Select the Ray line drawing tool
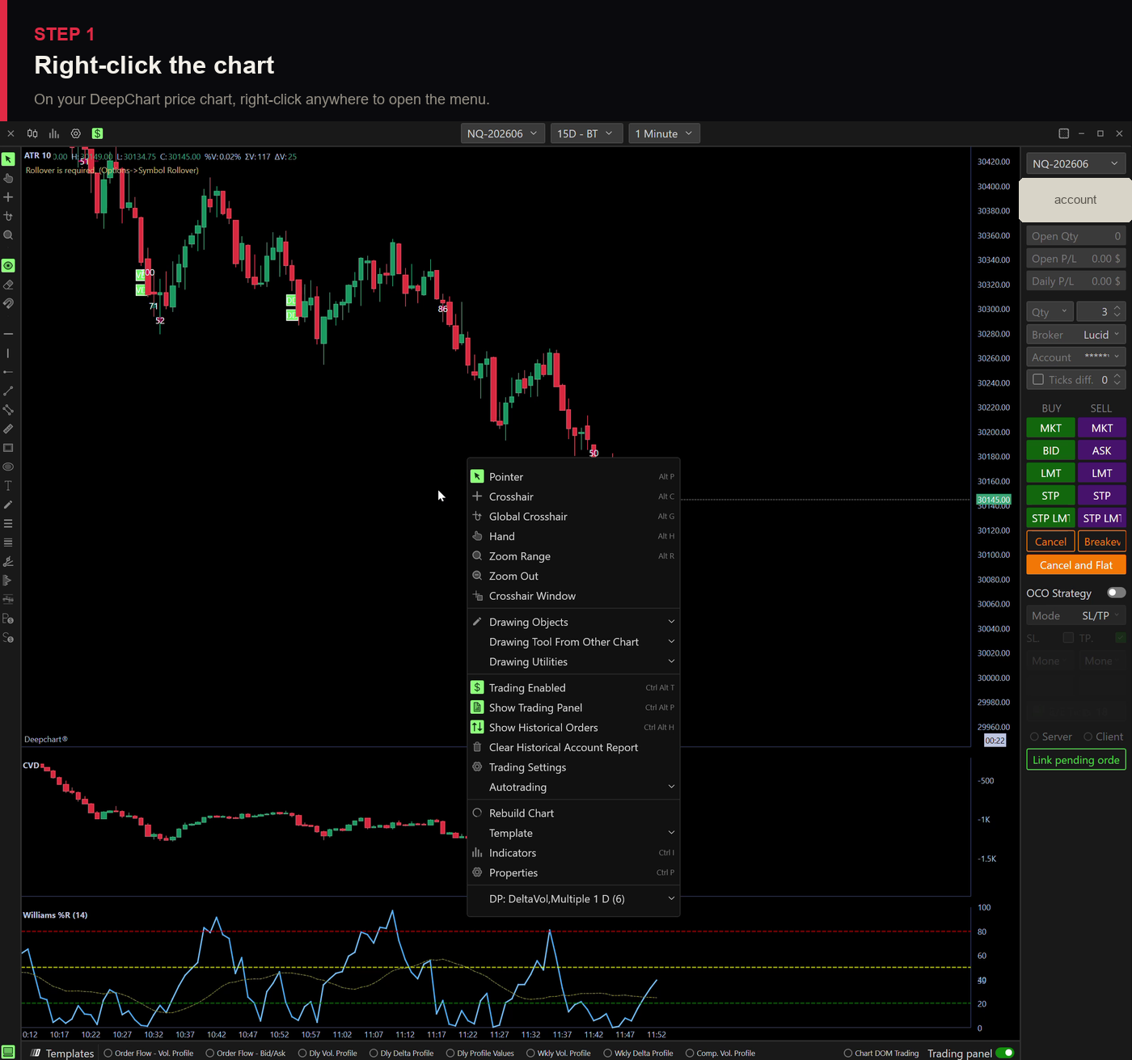The height and width of the screenshot is (1060, 1132). pyautogui.click(x=8, y=372)
